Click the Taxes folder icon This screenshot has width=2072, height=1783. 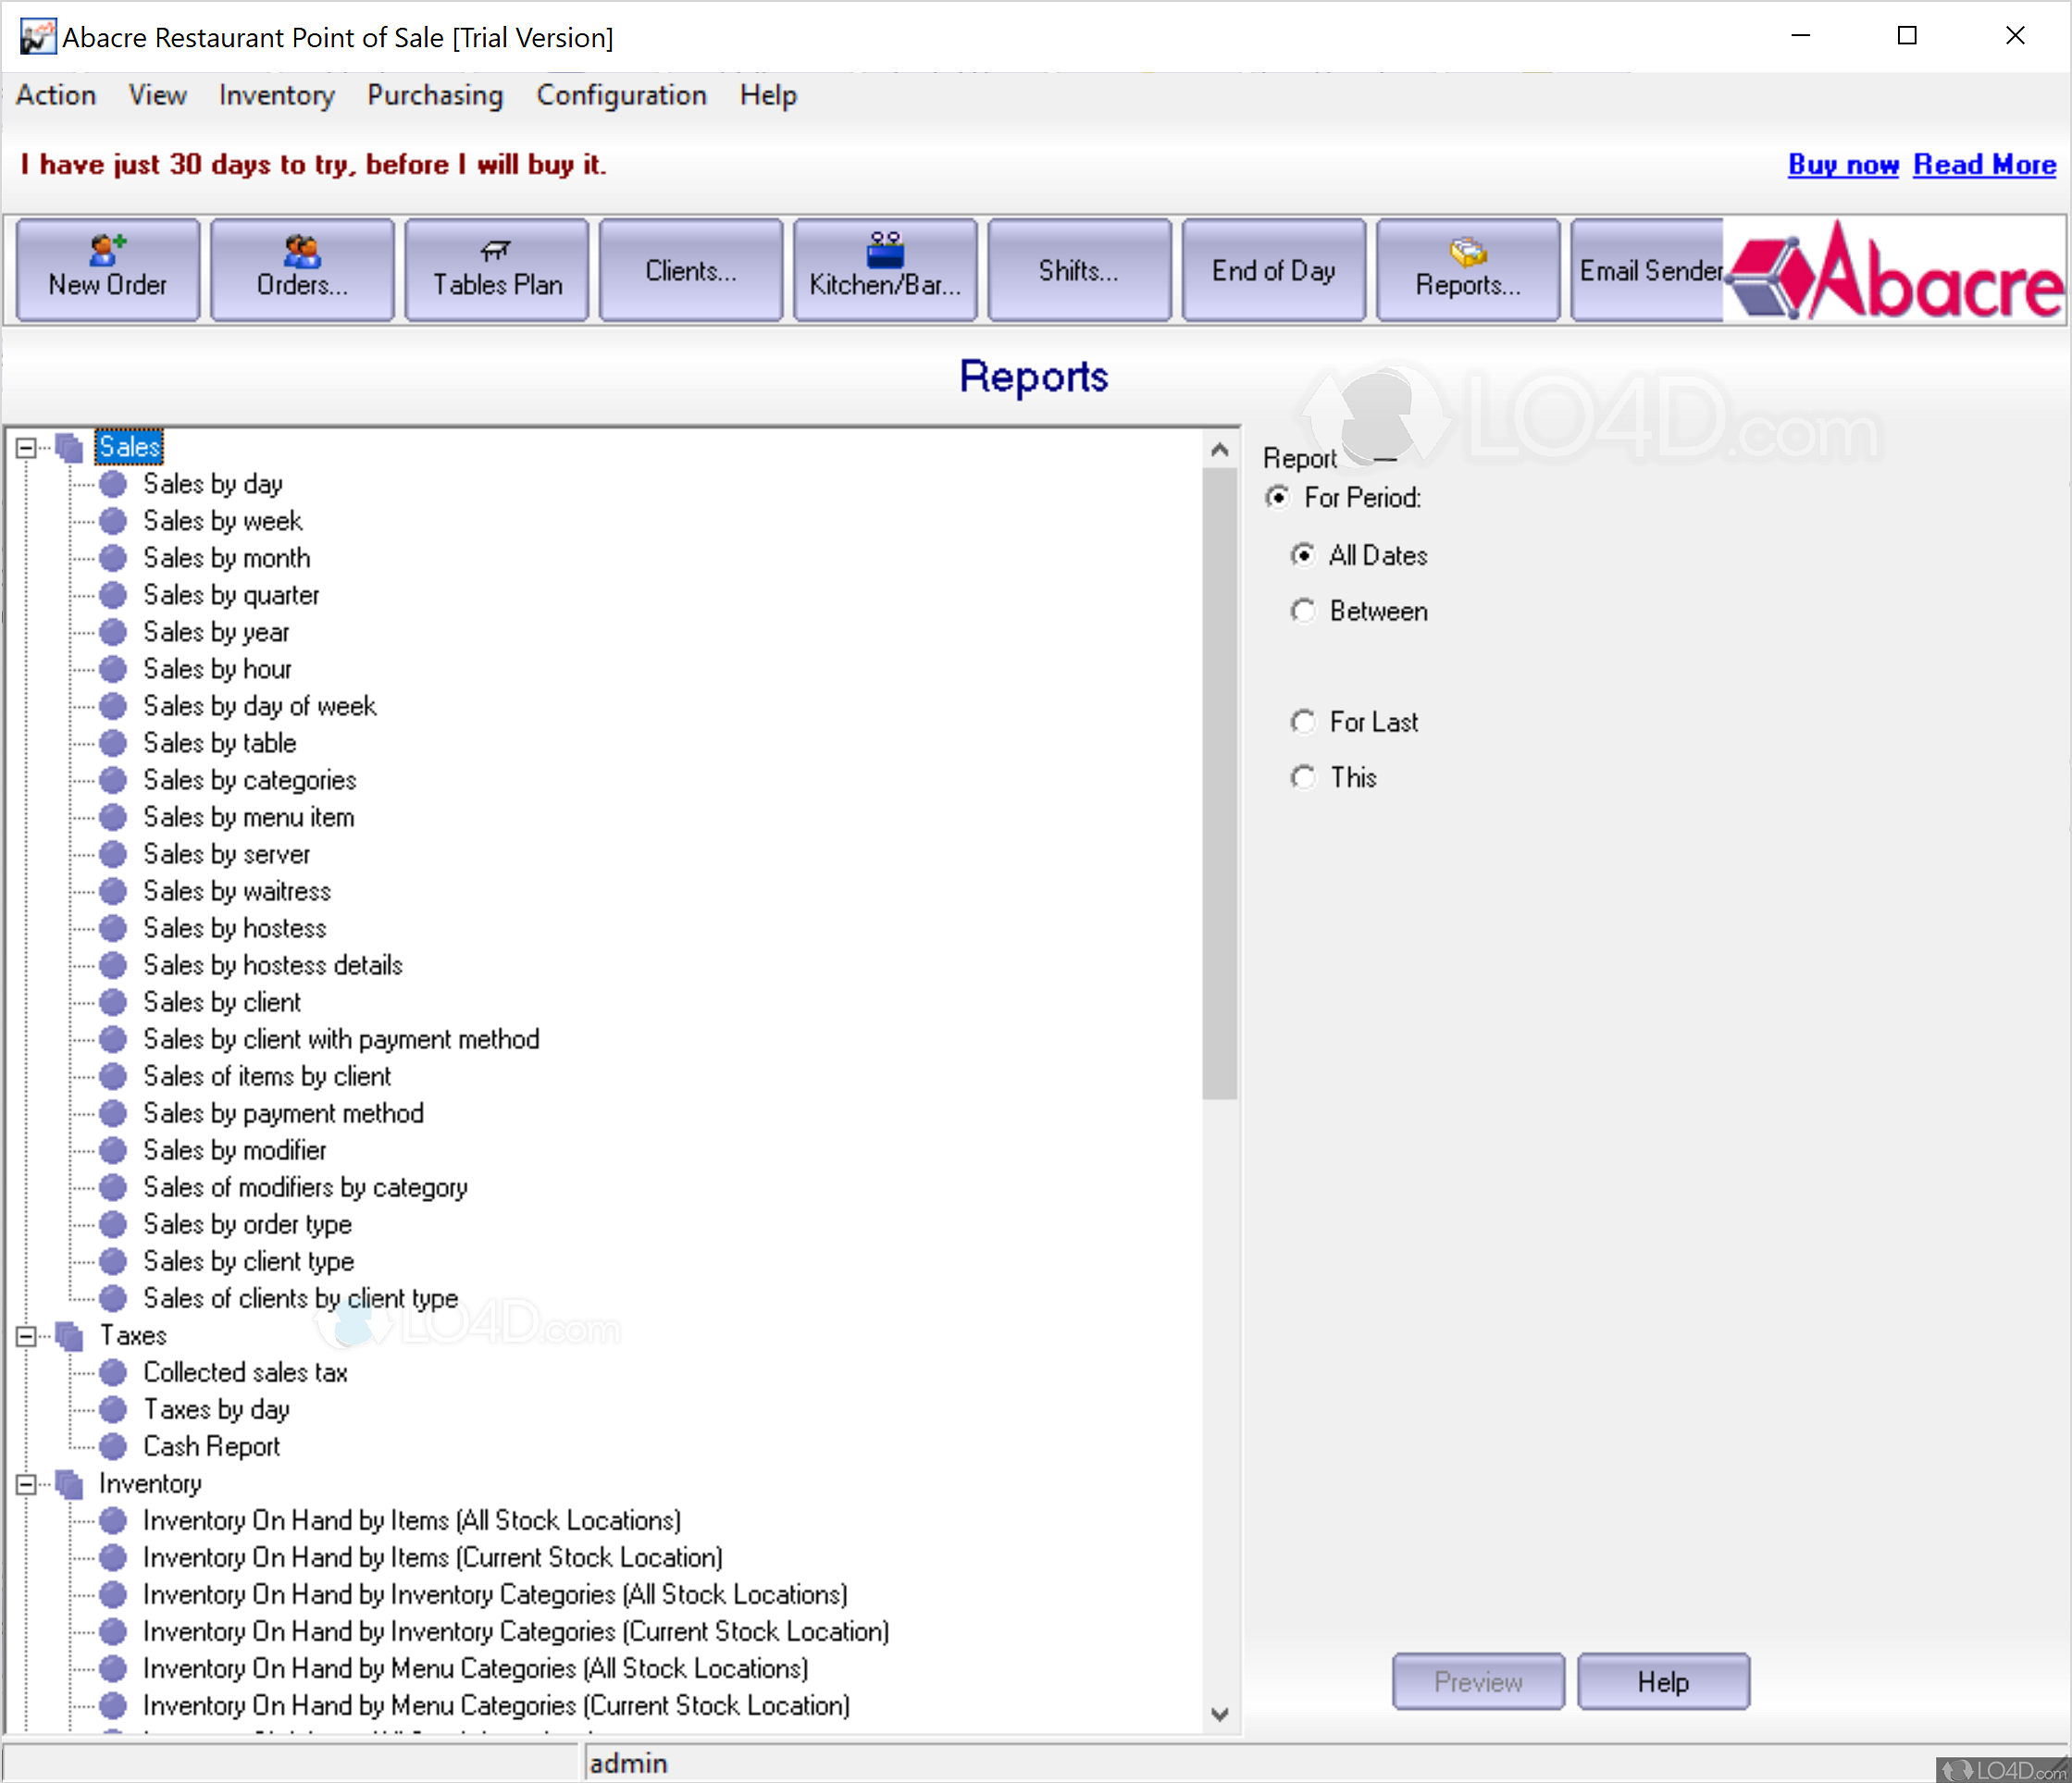pyautogui.click(x=69, y=1336)
